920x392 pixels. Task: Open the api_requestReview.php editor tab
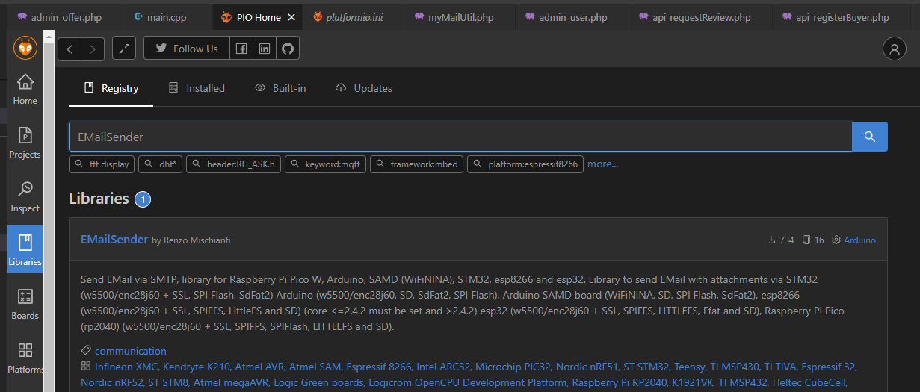pos(700,16)
